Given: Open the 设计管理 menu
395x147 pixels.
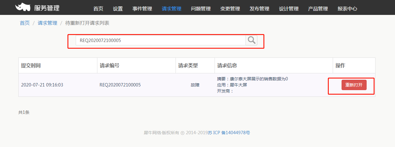Looking at the screenshot, I should pyautogui.click(x=289, y=9).
